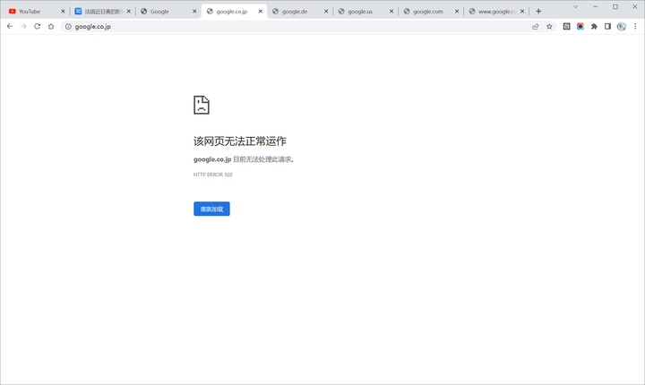Click the forward navigation arrow
This screenshot has height=385, width=645.
click(23, 26)
